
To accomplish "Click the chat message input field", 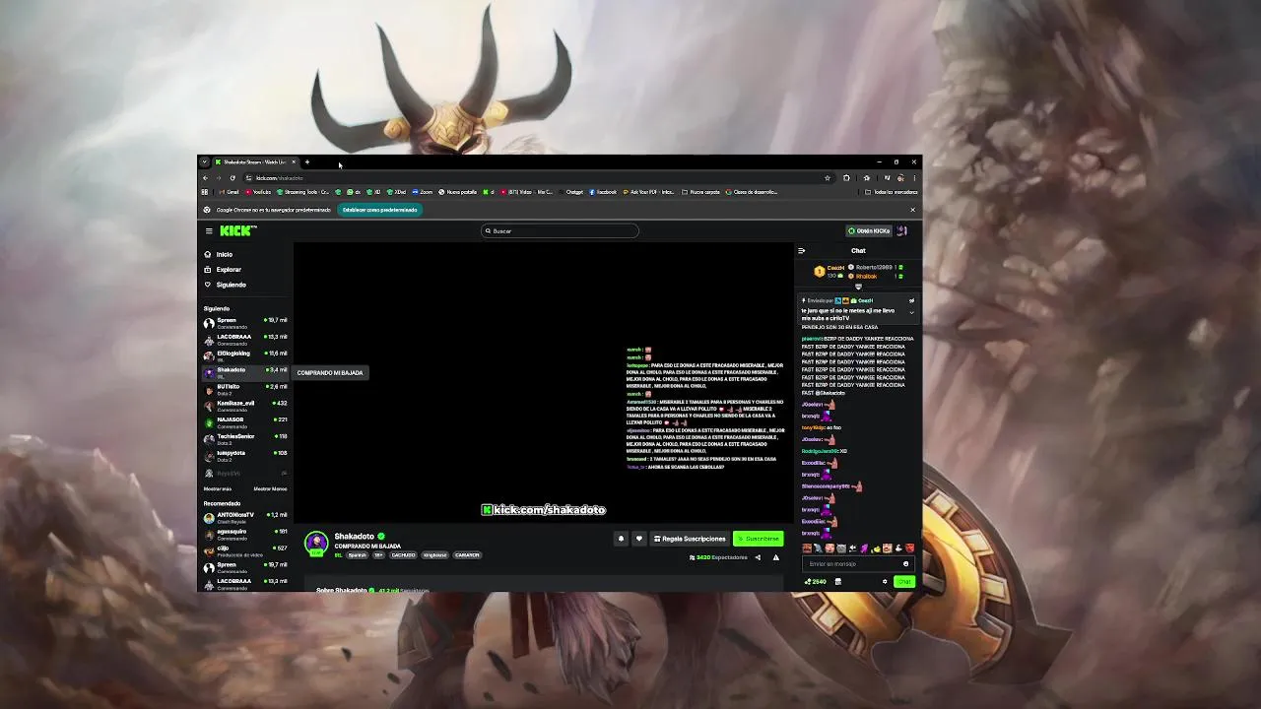I will [x=857, y=564].
